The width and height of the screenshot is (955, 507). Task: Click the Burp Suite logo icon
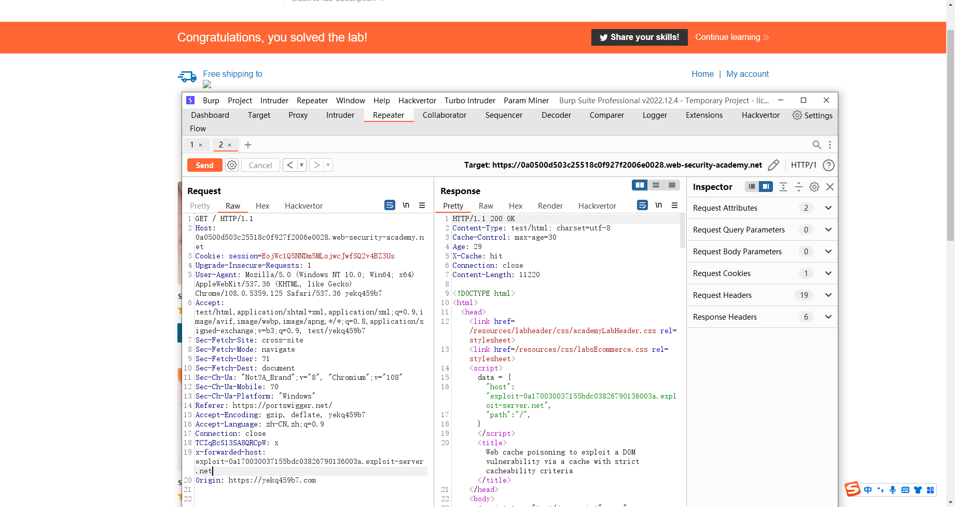190,100
